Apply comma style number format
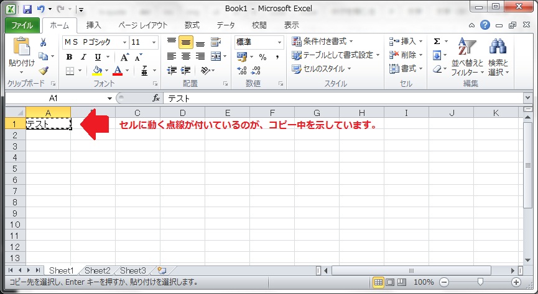 click(x=277, y=57)
